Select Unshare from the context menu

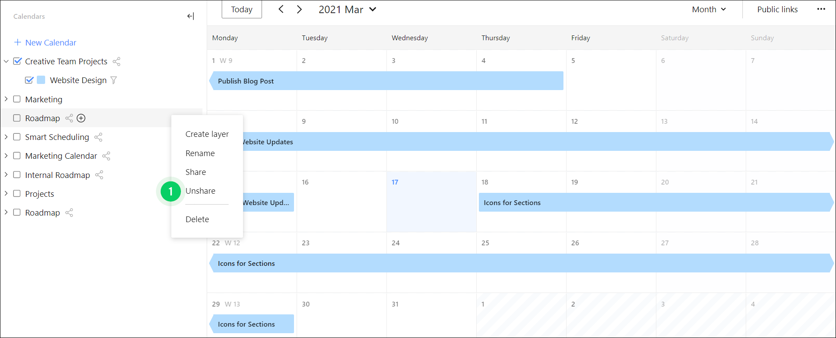[200, 191]
